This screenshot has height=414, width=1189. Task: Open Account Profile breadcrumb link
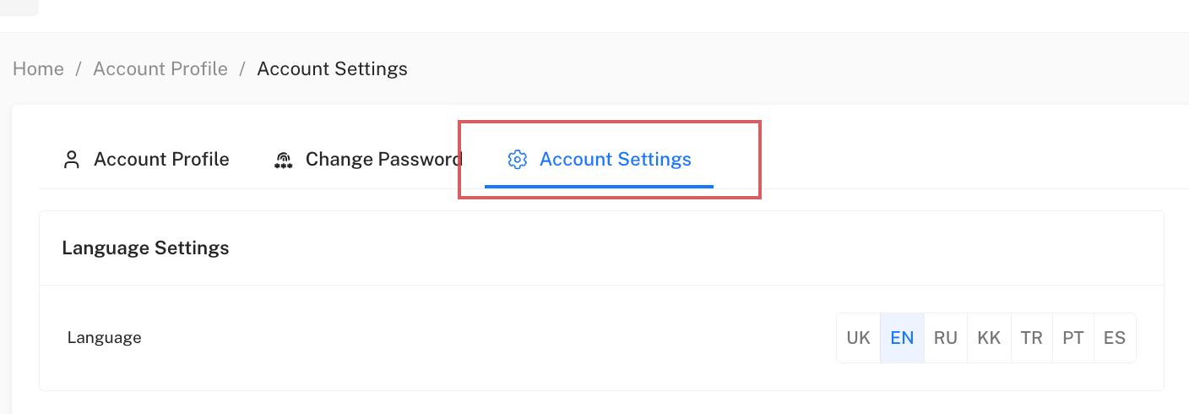click(160, 69)
